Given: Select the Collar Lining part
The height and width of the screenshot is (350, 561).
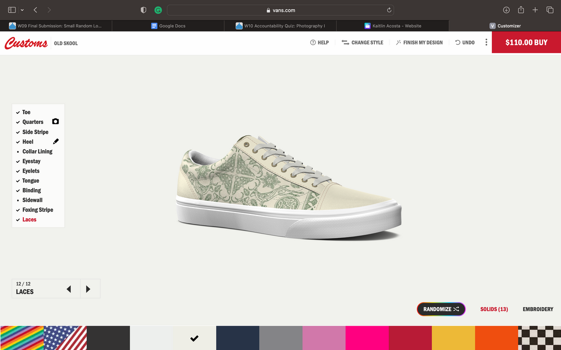Looking at the screenshot, I should coord(37,151).
